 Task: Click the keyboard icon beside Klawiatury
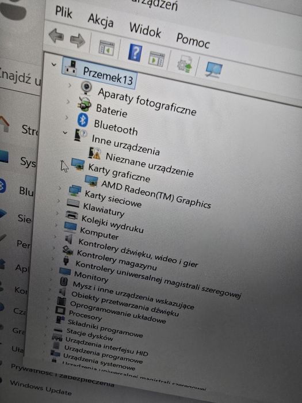click(73, 203)
